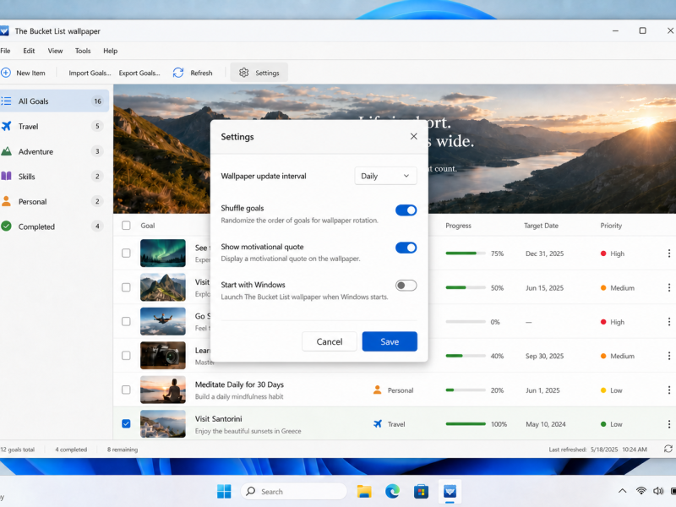
Task: Click the '8 remaining' status bar entry
Action: tap(123, 450)
